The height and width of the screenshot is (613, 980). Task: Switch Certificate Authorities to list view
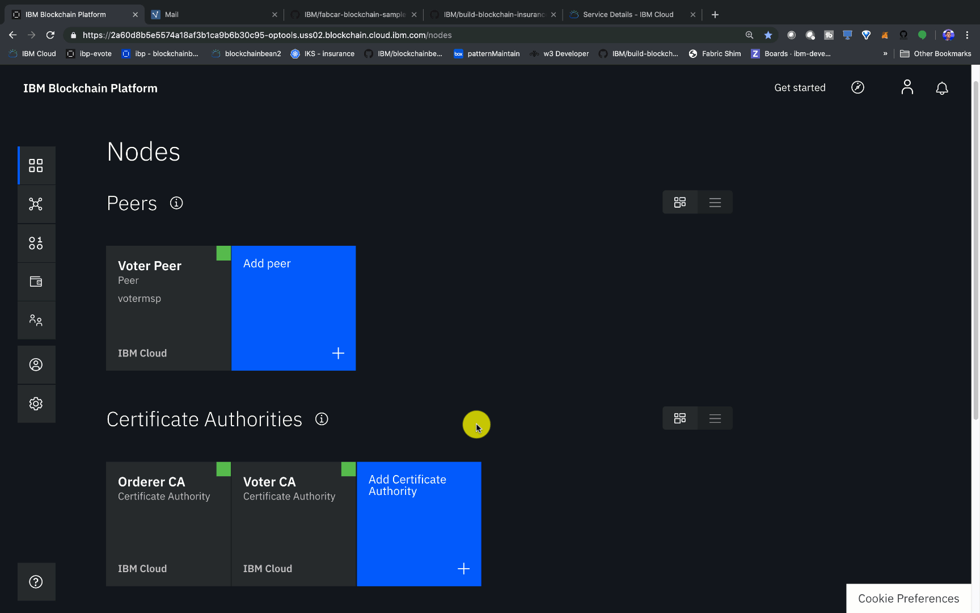(x=715, y=418)
